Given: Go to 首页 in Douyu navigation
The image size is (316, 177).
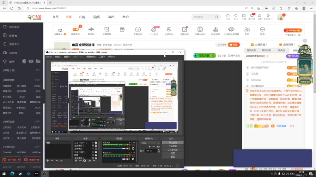Looking at the screenshot, I should pos(55,17).
